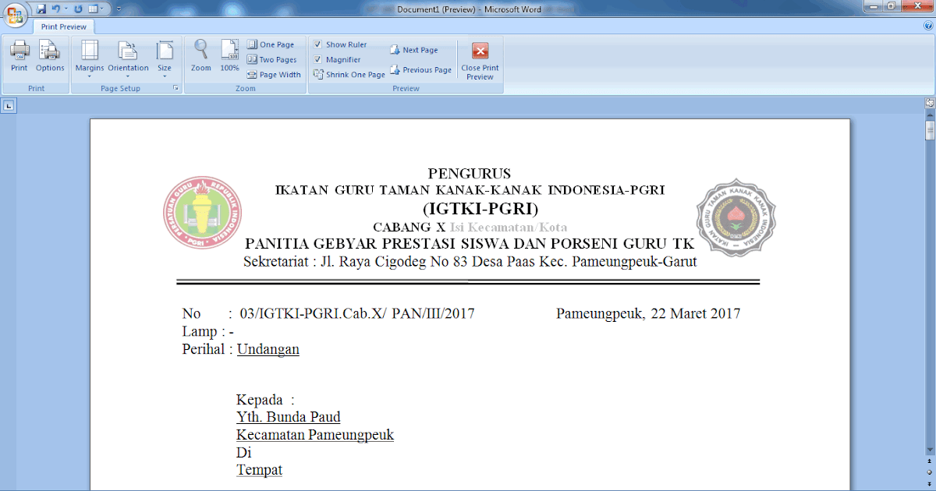Click the number '03/IGTKI-PGRI.Cab.X/ PAN/III/2017'
Image resolution: width=936 pixels, height=491 pixels.
(357, 314)
